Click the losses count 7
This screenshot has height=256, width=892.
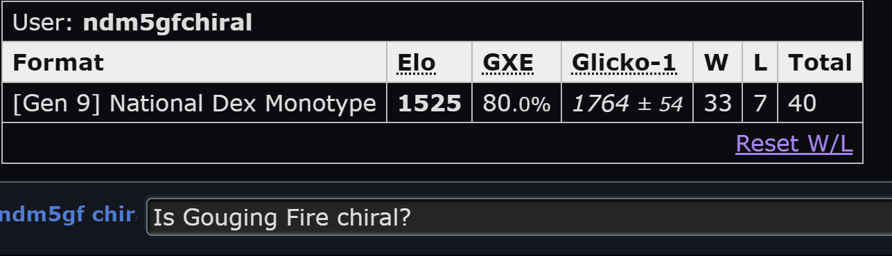tap(760, 103)
